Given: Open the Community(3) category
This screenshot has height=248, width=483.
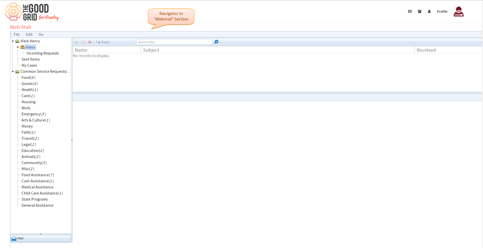Looking at the screenshot, I should (34, 163).
